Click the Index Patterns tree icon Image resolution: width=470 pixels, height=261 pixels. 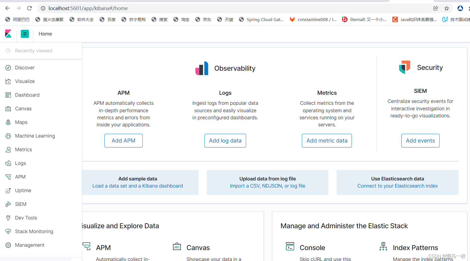(x=383, y=246)
